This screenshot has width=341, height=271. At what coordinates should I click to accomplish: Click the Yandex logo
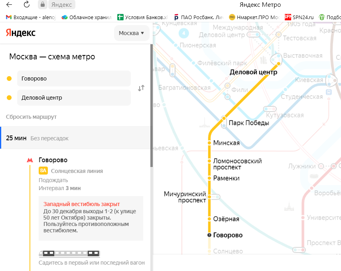click(x=21, y=33)
